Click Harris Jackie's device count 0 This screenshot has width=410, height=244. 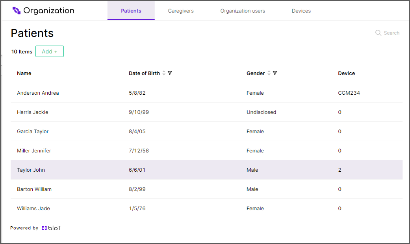click(x=340, y=112)
